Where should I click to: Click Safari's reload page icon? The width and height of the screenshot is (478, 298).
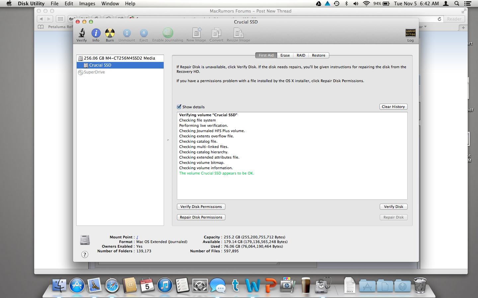439,19
